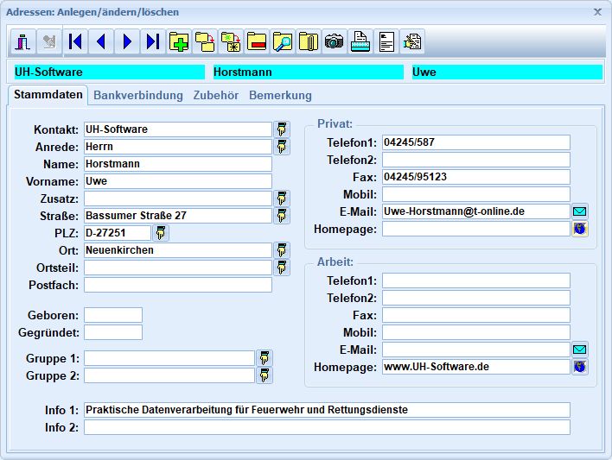Image resolution: width=612 pixels, height=460 pixels.
Task: Open lookup hand icon beside Gruppe 2
Action: 265,375
